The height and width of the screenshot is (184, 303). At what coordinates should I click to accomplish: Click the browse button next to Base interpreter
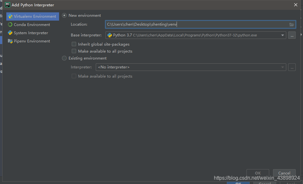point(292,35)
